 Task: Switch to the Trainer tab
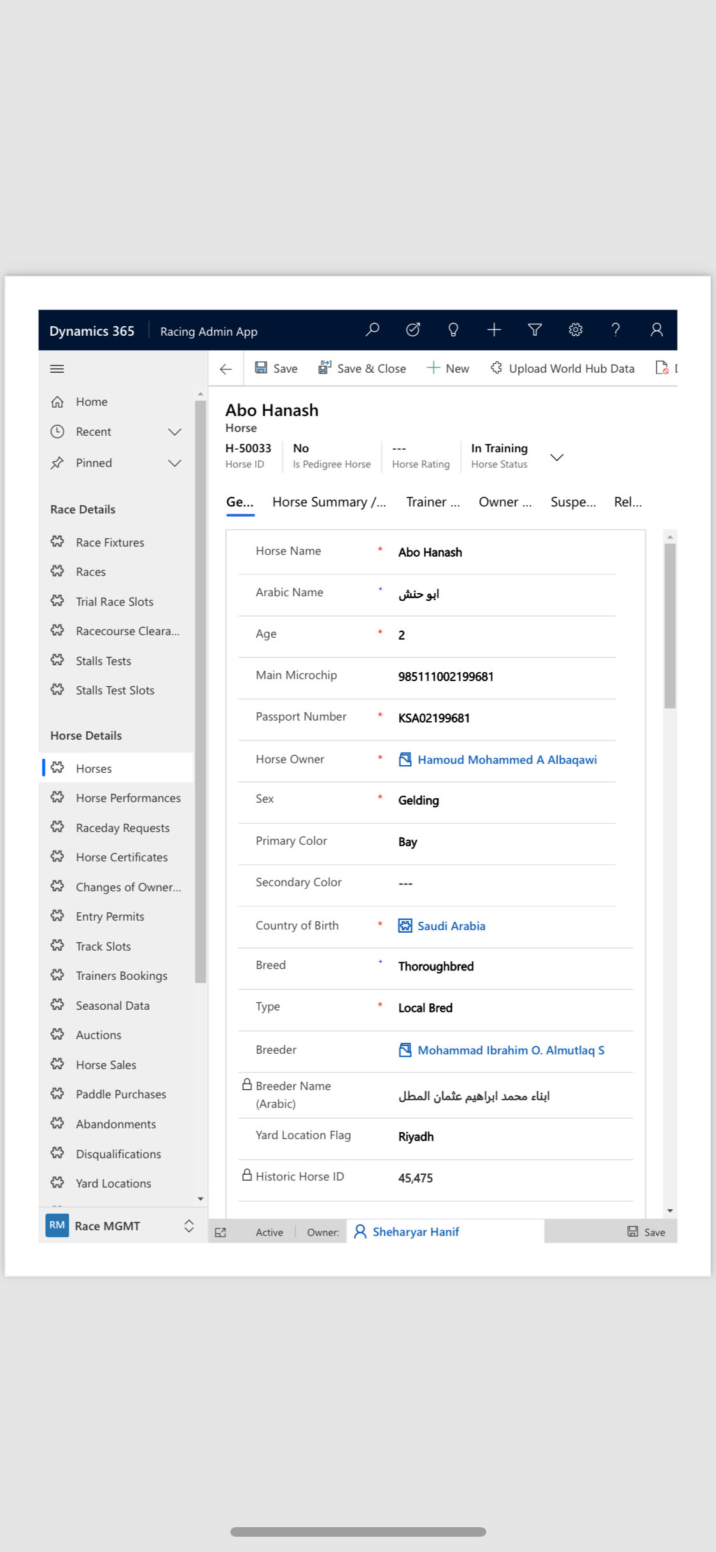(x=433, y=502)
